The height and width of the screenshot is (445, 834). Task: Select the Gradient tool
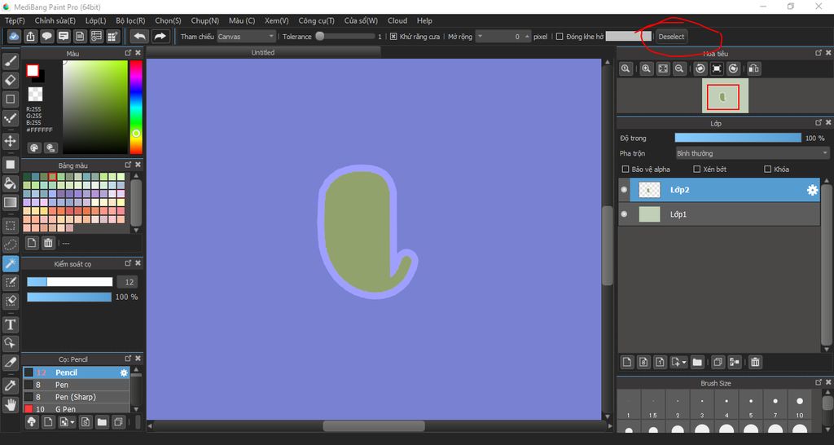click(x=10, y=202)
